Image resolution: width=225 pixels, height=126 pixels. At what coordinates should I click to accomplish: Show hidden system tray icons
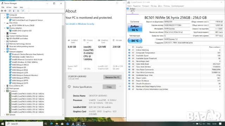click(x=194, y=124)
